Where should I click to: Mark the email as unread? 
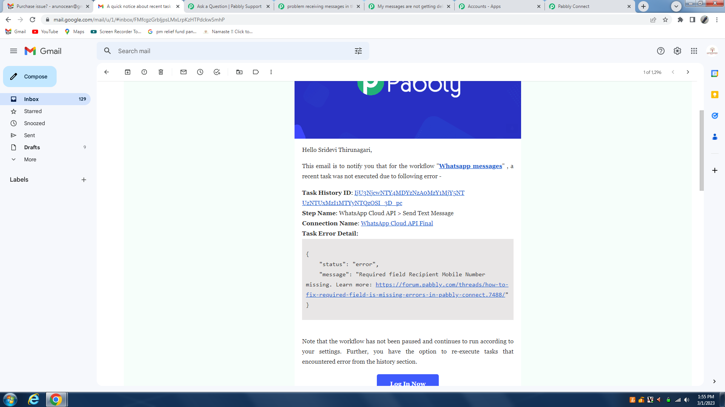point(184,72)
